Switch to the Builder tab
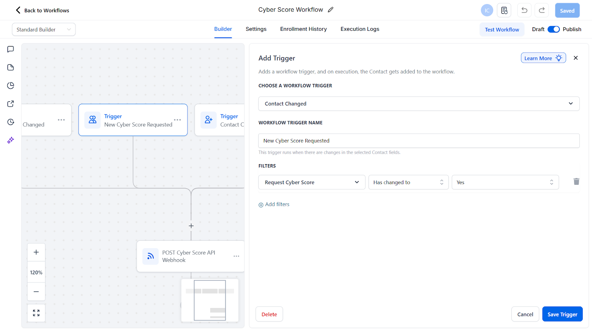Screen dimensions: 592x332 point(223,29)
